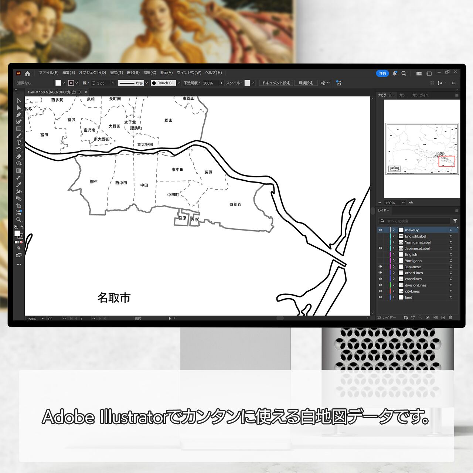Viewport: 473px width, 473px height.
Task: Open 環境設定 preferences
Action: pyautogui.click(x=306, y=83)
